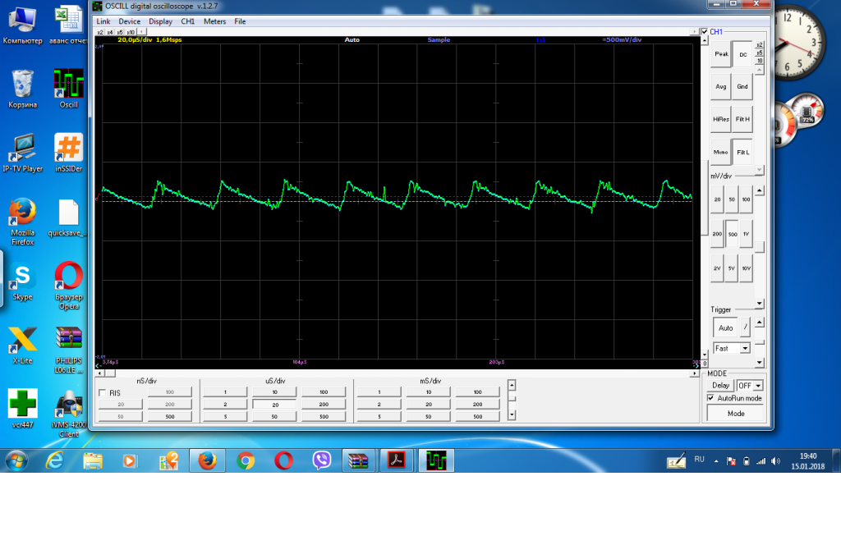Uncheck the AutoRun mode checkbox
841x554 pixels.
click(x=711, y=398)
